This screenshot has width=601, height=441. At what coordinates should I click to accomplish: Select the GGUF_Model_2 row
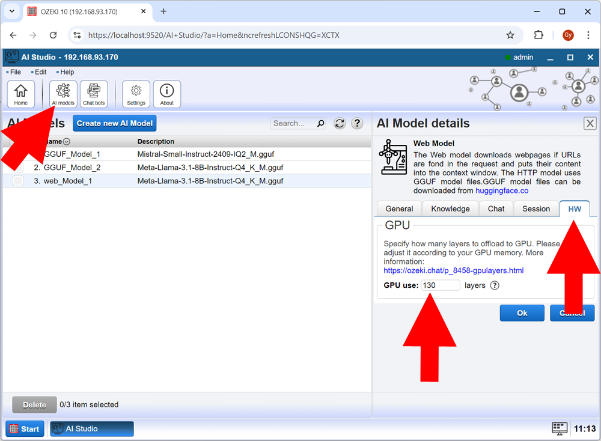click(x=187, y=168)
